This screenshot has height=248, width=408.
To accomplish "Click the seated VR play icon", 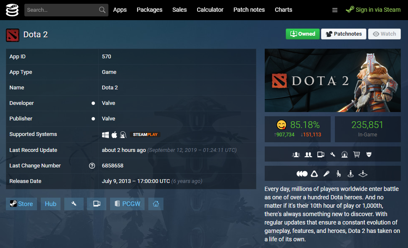I will point(339,174).
